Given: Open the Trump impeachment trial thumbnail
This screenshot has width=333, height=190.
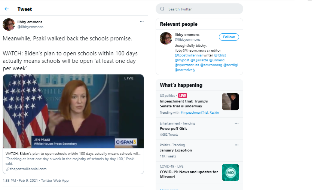Looking at the screenshot, I should point(230,102).
